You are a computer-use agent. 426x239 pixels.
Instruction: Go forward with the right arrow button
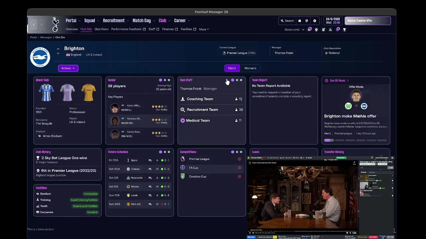[42, 25]
